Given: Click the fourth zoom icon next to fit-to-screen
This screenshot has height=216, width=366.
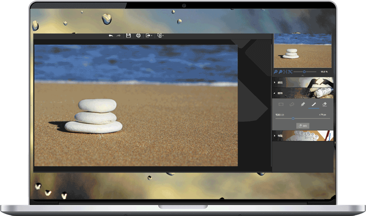Looking at the screenshot, I should 290,72.
